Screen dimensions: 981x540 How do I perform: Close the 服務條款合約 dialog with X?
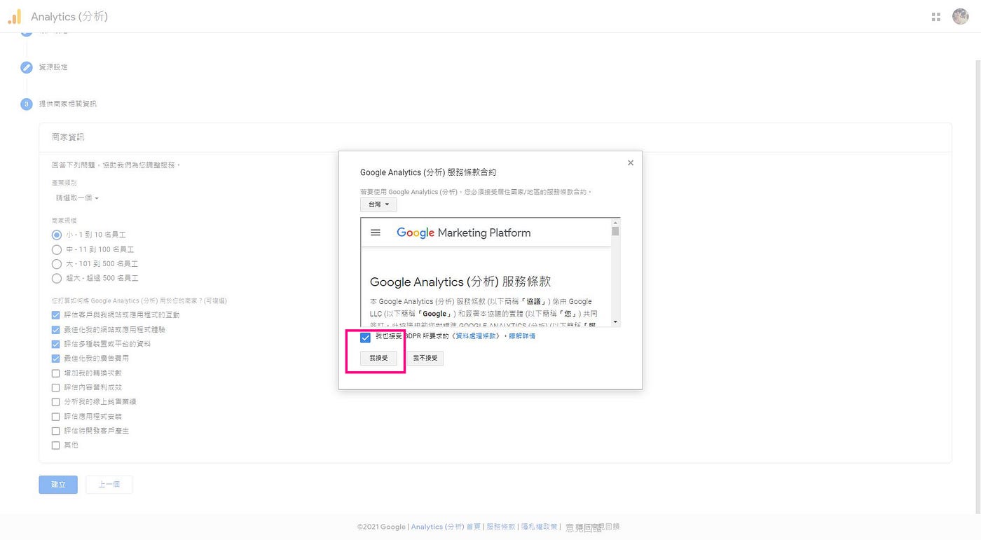pos(631,162)
